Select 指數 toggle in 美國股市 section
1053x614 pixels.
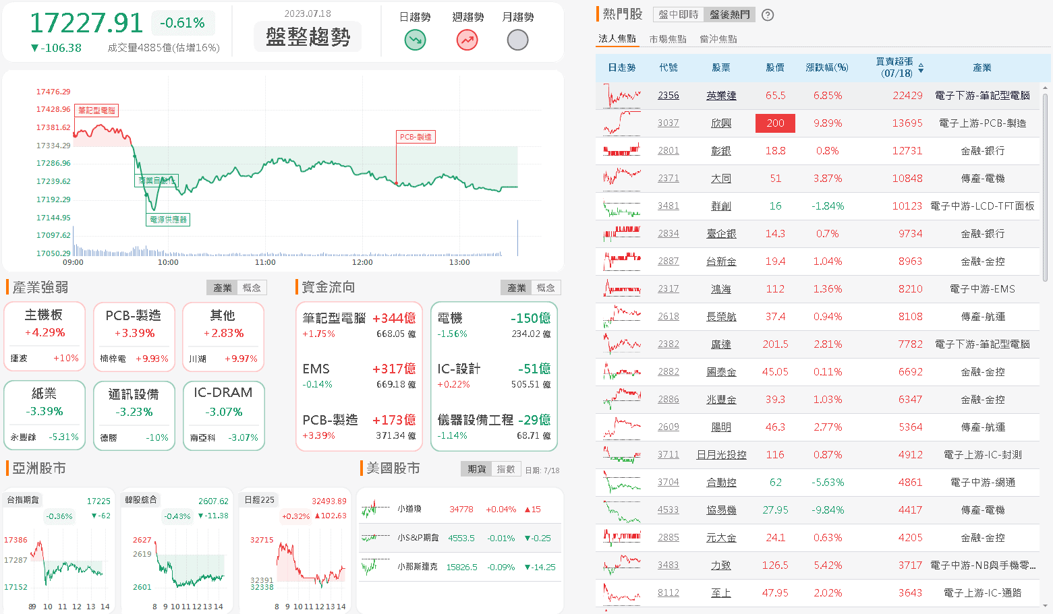coord(505,469)
